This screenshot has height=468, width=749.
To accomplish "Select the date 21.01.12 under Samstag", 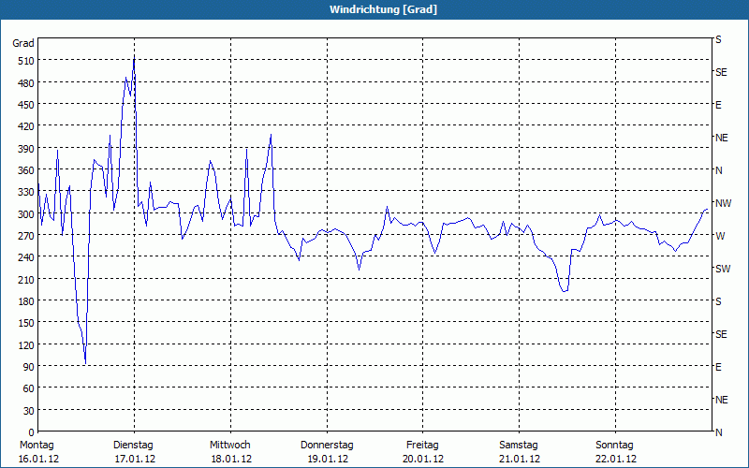I will click(x=520, y=459).
